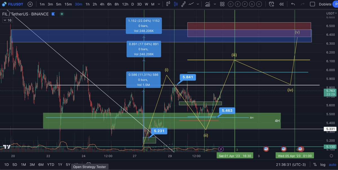Set date range to 5D
This screenshot has height=170, width=338.
pos(15,164)
